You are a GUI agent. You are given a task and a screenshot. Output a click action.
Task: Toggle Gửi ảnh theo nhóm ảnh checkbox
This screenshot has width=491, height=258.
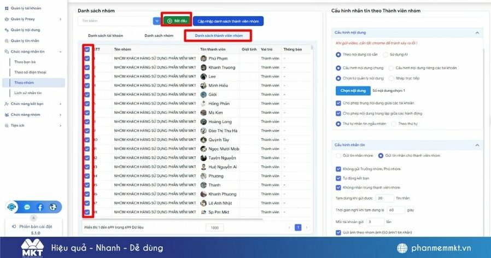pos(338,233)
